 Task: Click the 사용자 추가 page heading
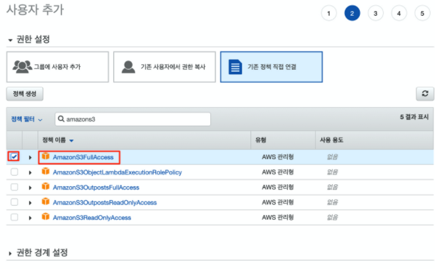35,10
